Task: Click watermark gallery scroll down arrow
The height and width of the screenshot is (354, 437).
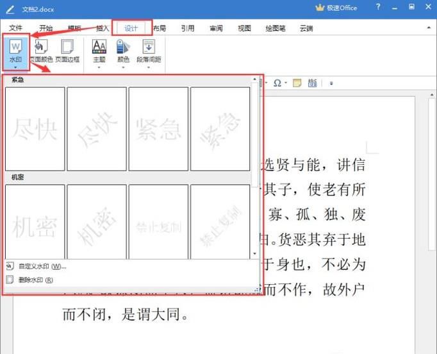Action: point(254,253)
